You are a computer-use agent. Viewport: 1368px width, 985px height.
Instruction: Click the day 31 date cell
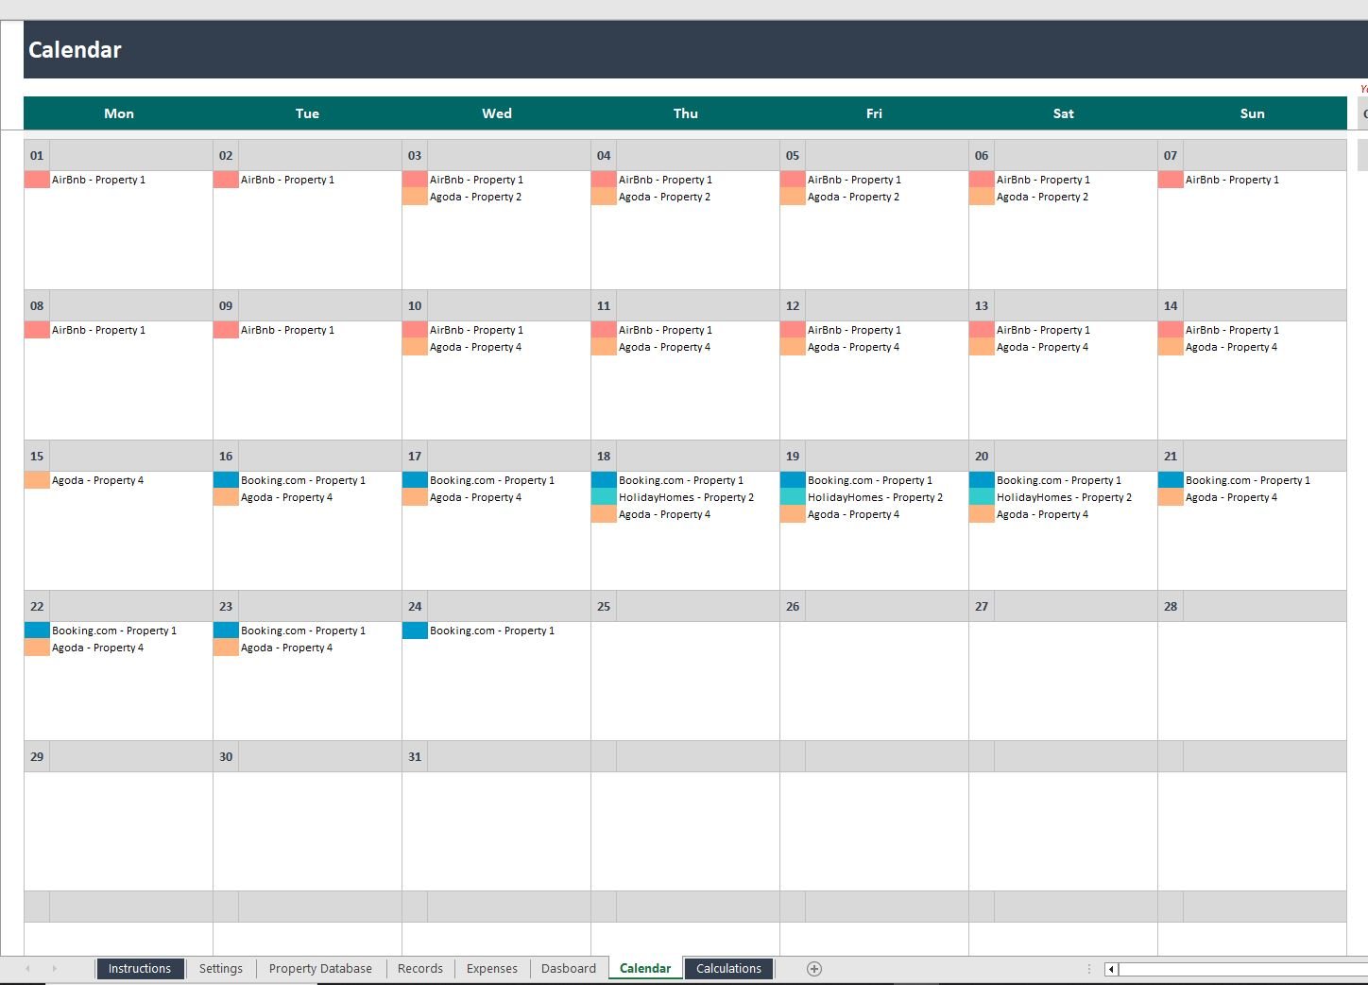point(415,757)
